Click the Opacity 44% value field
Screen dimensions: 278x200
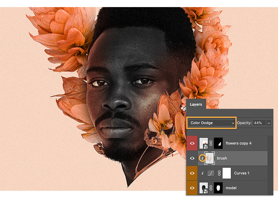(259, 123)
